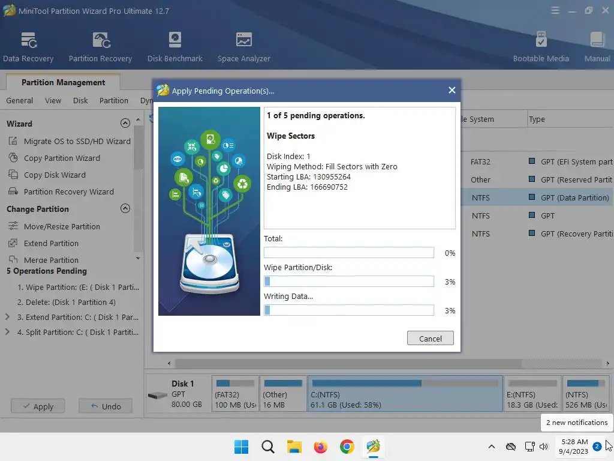
Task: Click the MiniTool Partition Wizard taskbar icon
Action: coord(373,447)
